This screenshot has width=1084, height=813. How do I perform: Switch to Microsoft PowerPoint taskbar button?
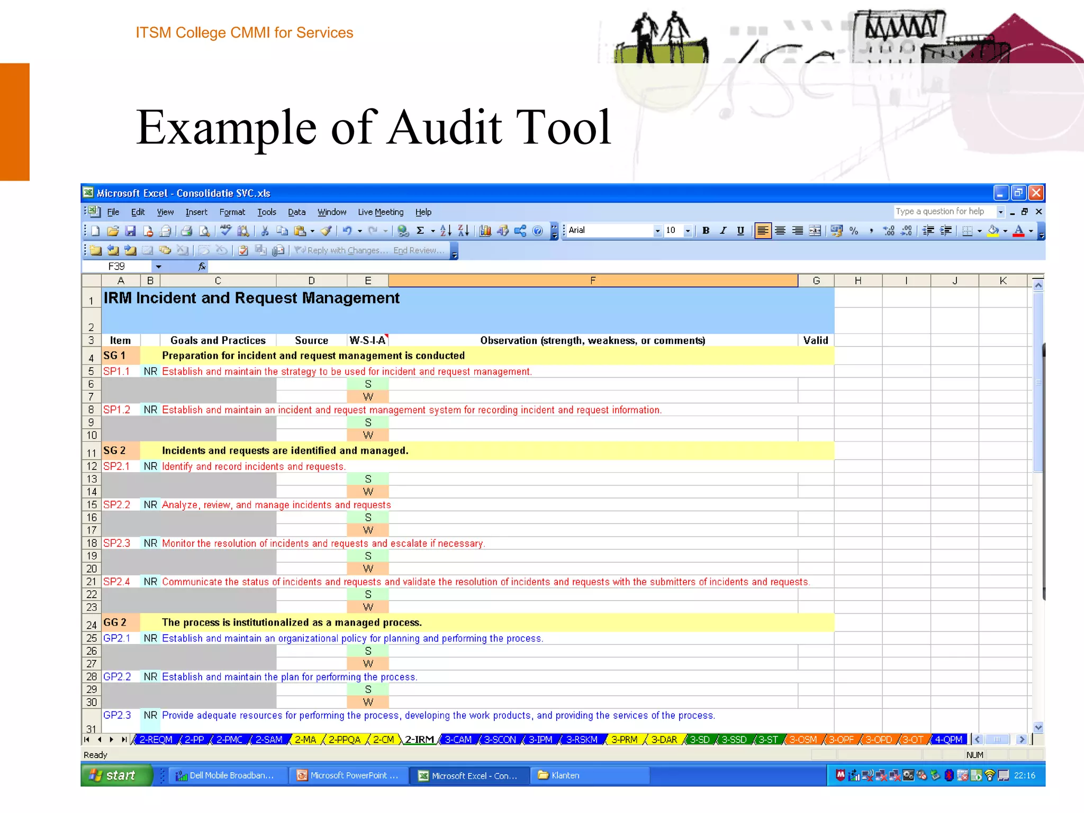350,775
